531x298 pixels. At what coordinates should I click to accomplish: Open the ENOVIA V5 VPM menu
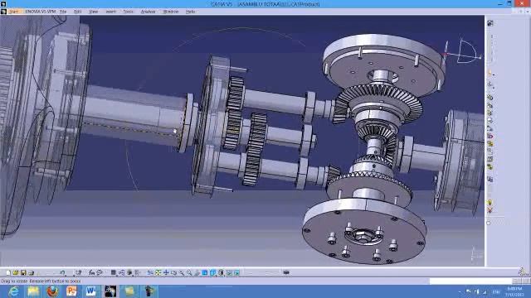[x=40, y=12]
